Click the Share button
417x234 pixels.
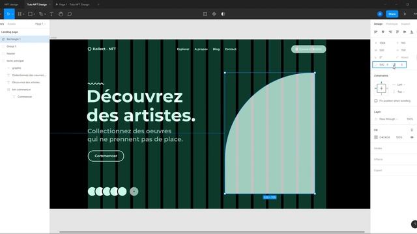pos(392,14)
